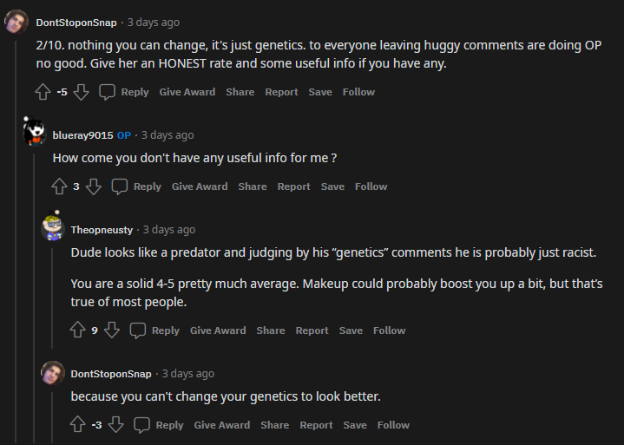Viewport: 624px width, 445px height.
Task: Collapse Theopneusty's comment thread line
Action: pos(52,298)
